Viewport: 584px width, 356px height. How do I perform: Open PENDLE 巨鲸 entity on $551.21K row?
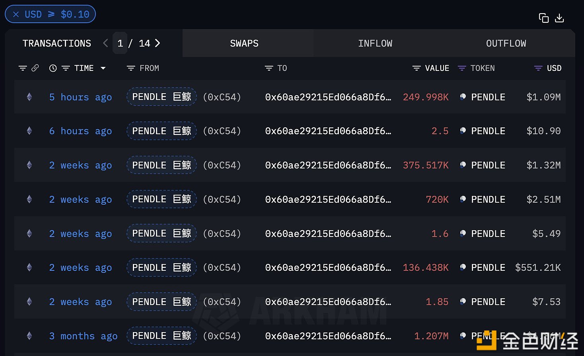tap(162, 267)
